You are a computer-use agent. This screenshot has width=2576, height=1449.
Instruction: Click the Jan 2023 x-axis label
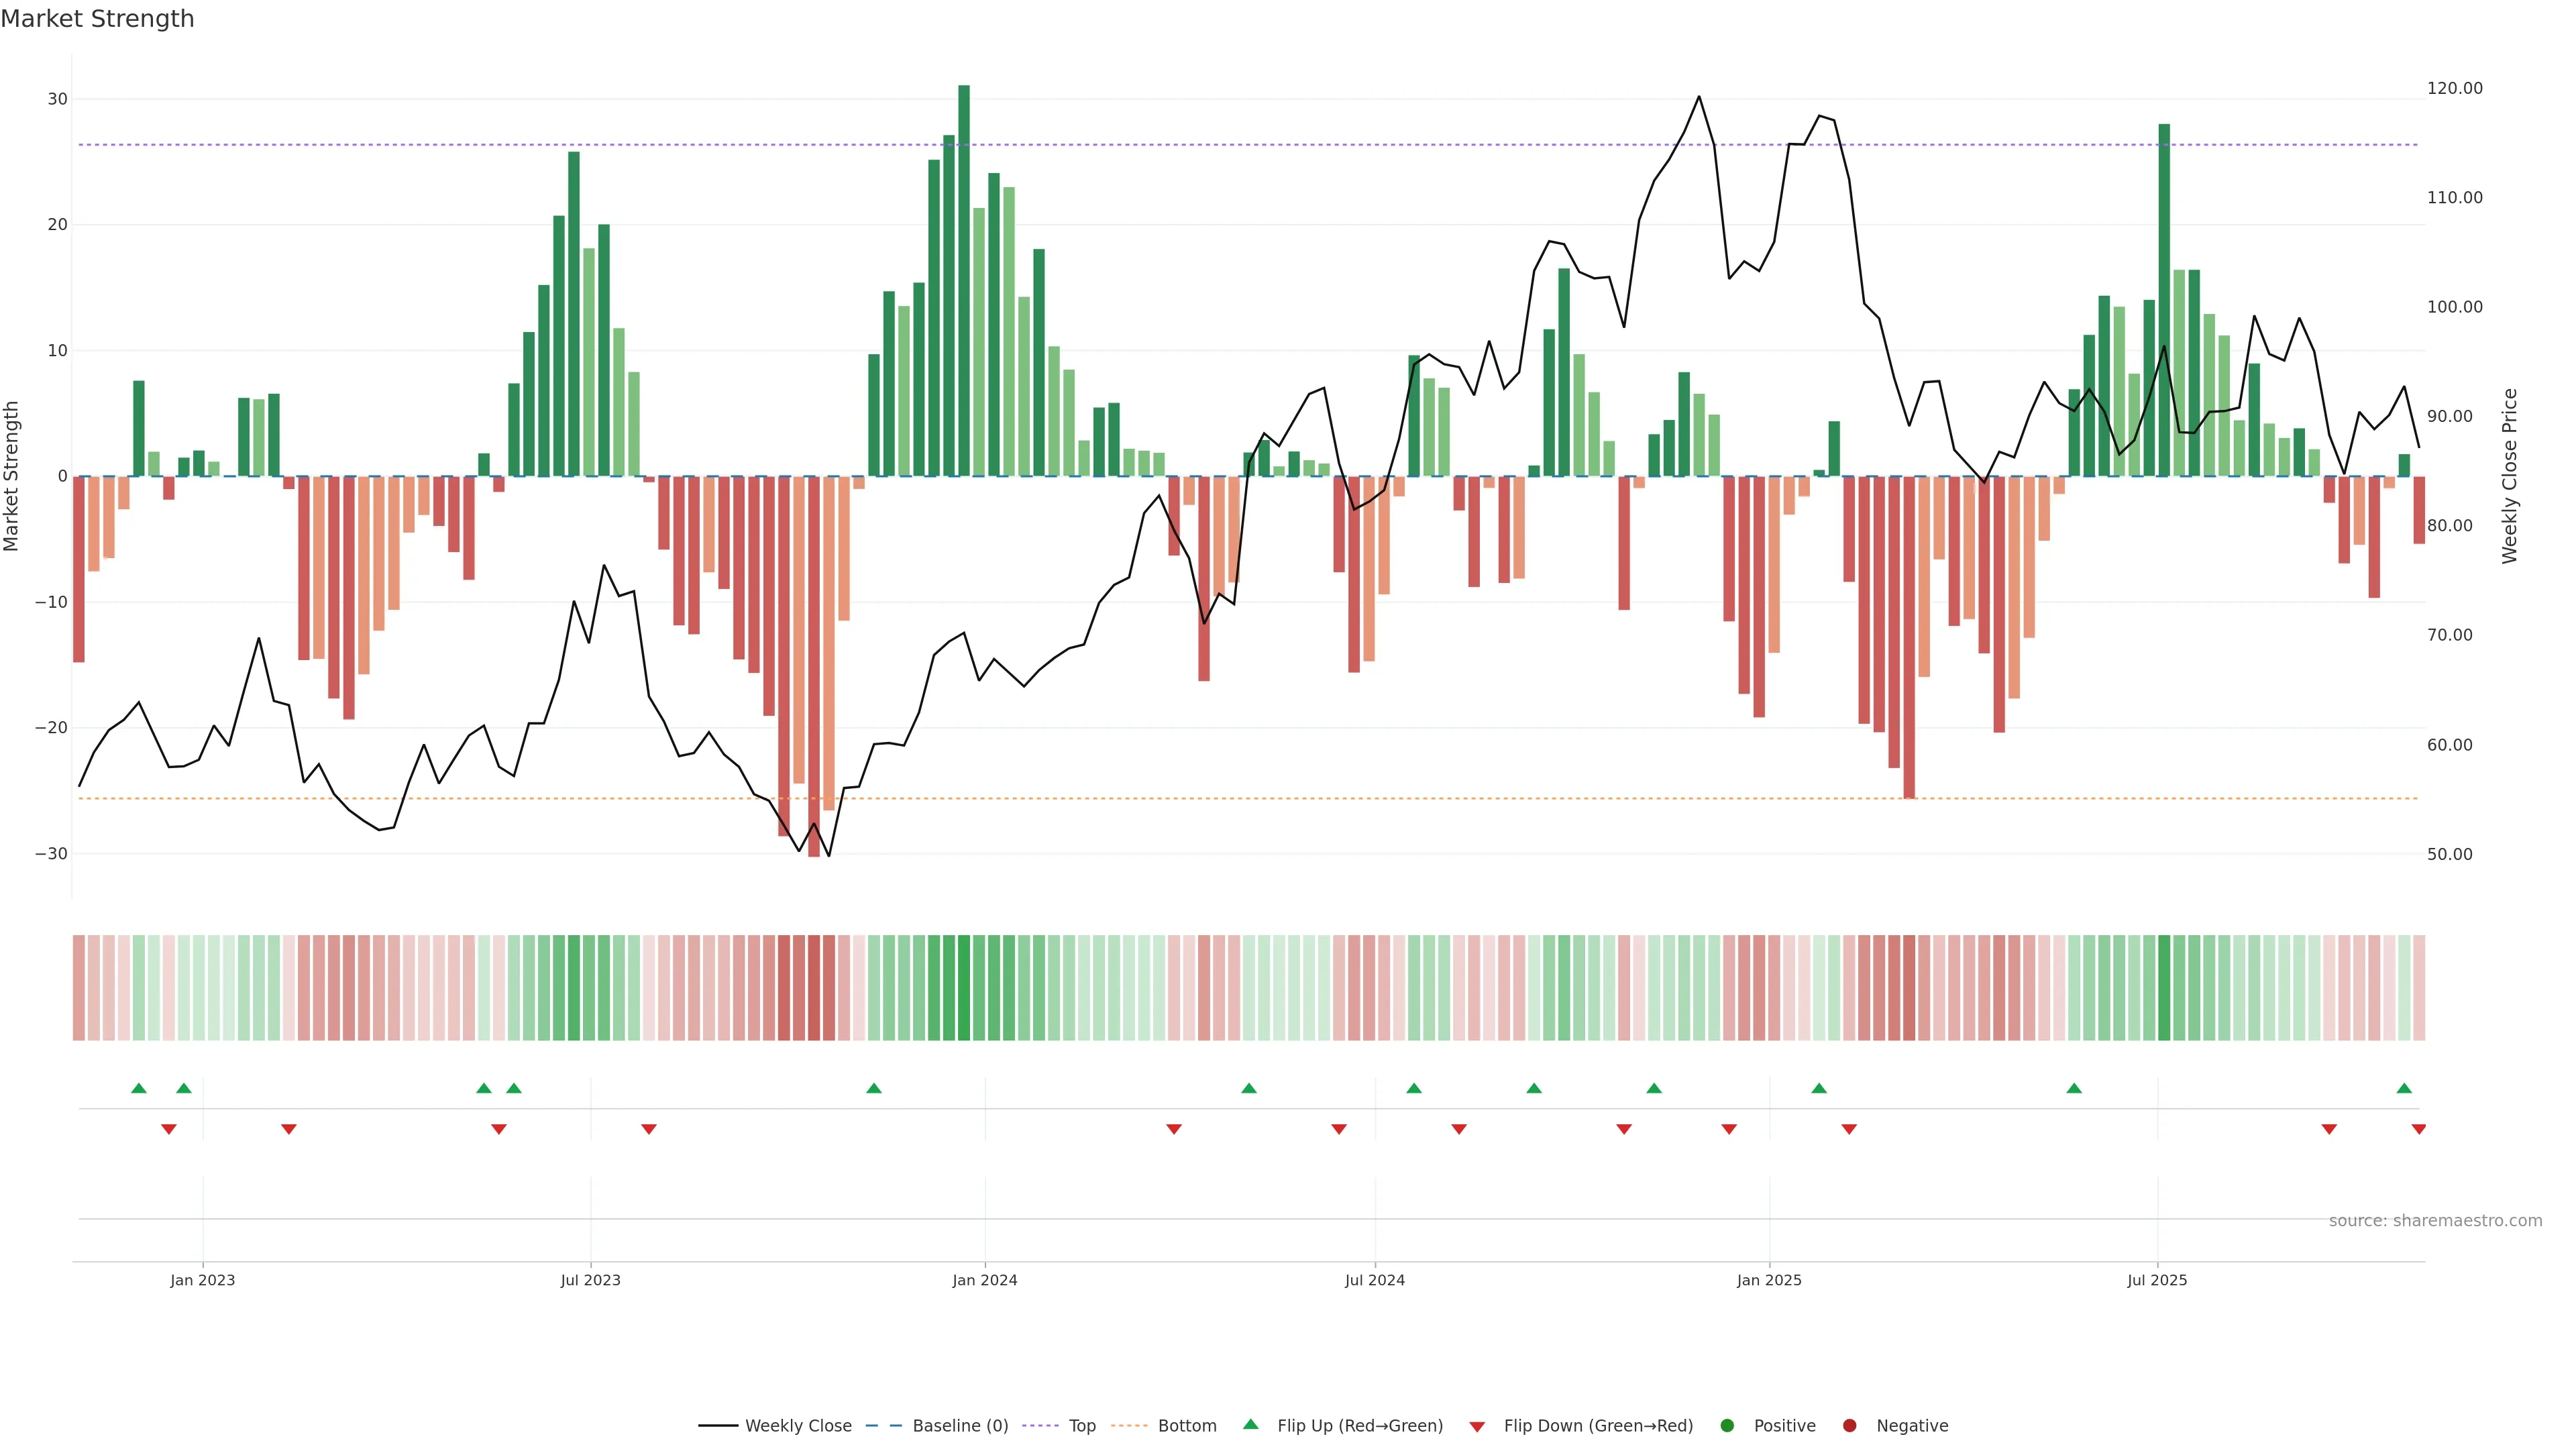(x=202, y=1280)
